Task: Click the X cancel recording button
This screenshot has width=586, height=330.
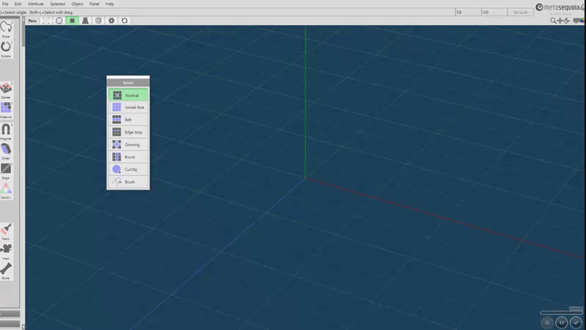Action: 547,323
